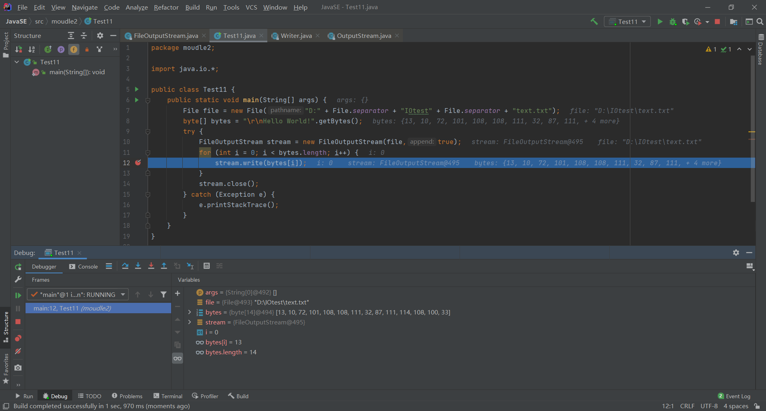Click Get thread dump camera icon
This screenshot has height=411, width=766.
click(x=18, y=368)
